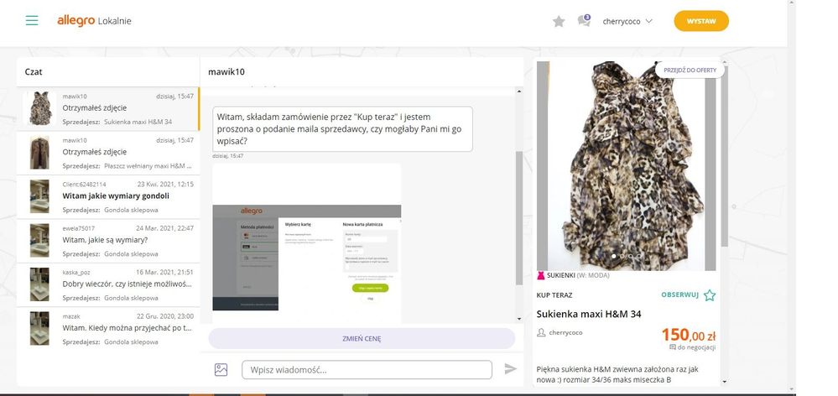
Task: Open kaska_poz chat conversation
Action: coord(108,284)
